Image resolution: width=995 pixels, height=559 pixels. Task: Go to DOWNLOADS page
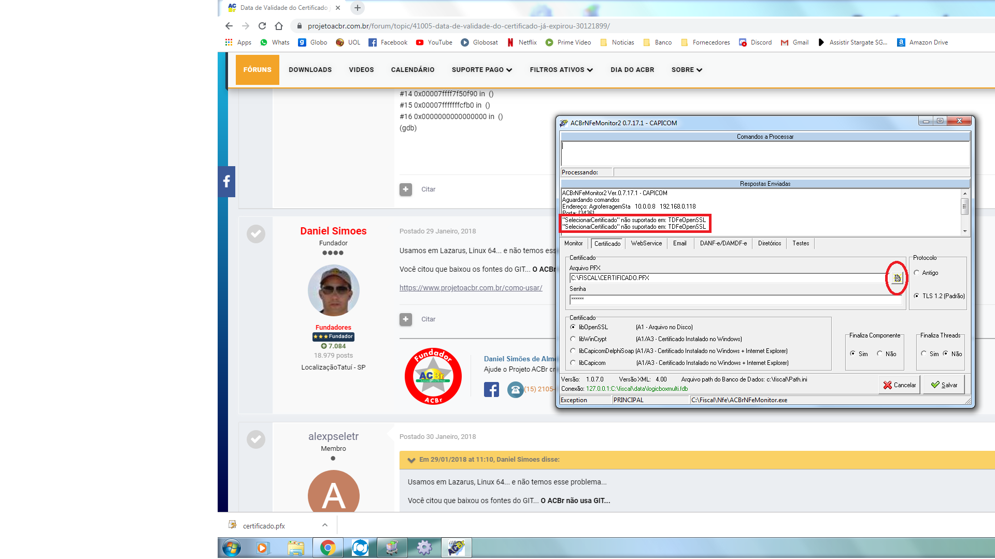[x=310, y=70]
